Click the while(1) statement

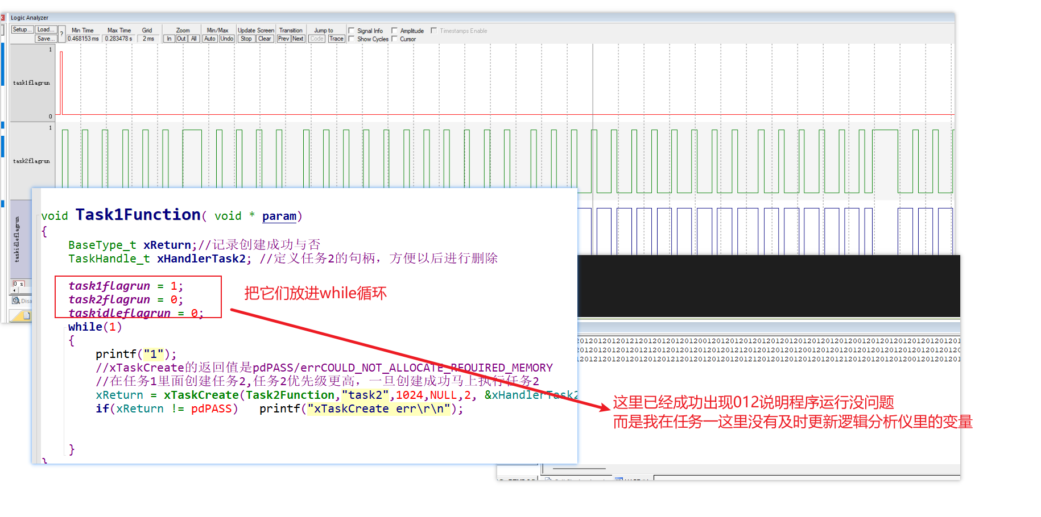coord(95,327)
